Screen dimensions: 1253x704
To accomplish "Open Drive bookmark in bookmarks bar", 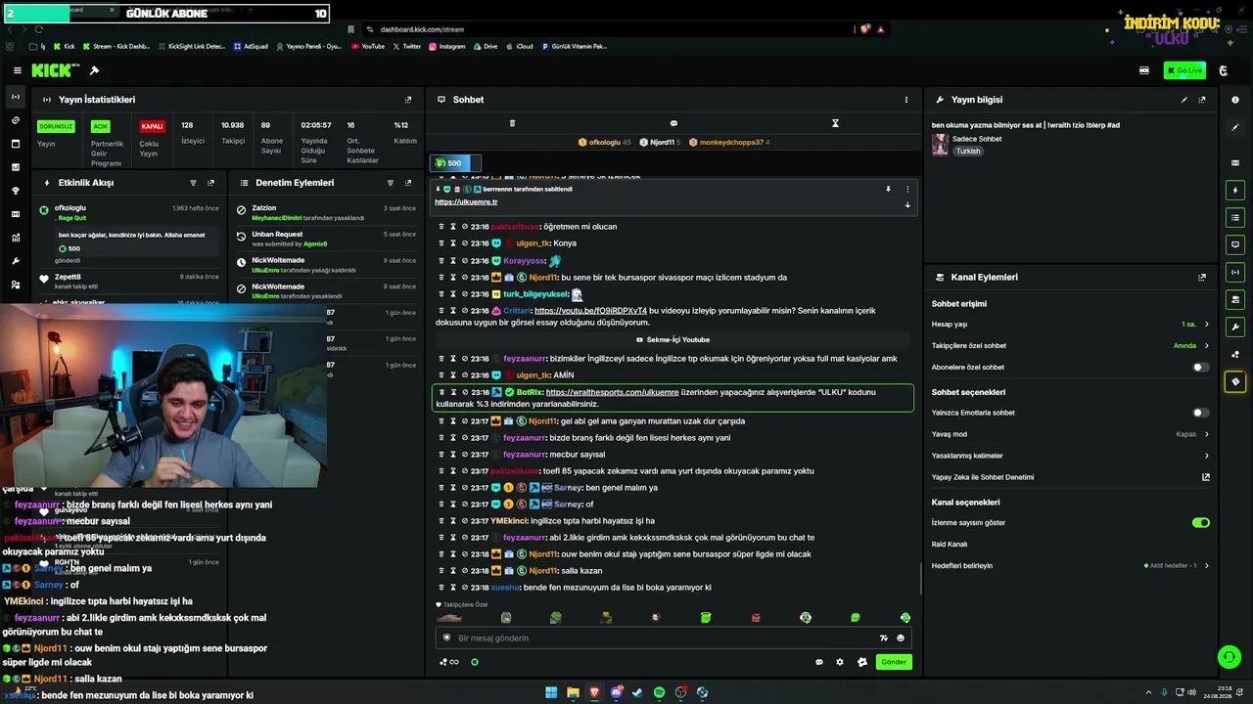I will 485,46.
